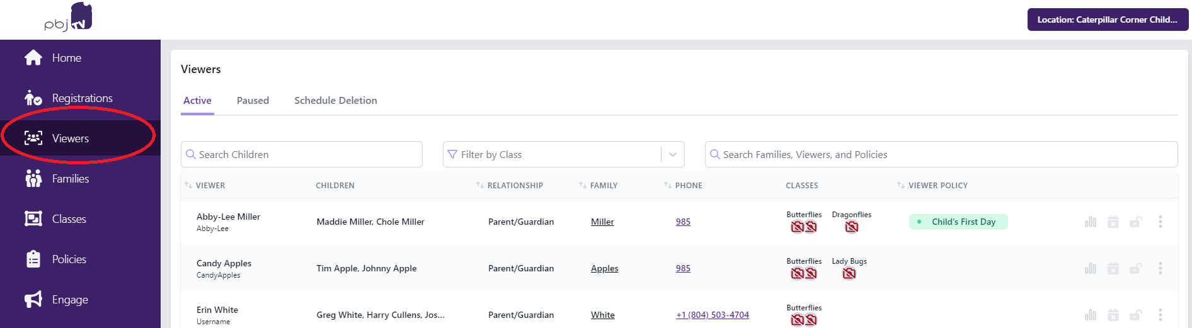Image resolution: width=1192 pixels, height=328 pixels.
Task: Click Abby-Lee Miller's phone number 985
Action: (x=683, y=222)
